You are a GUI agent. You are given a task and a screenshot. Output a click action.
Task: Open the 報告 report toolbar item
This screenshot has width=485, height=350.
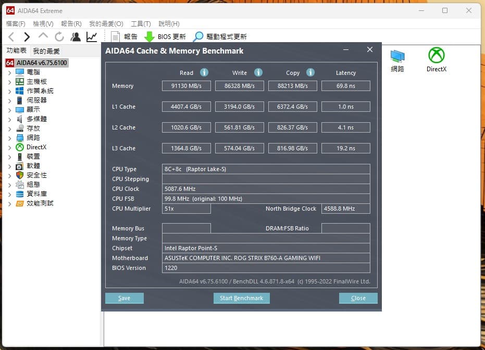click(x=124, y=37)
